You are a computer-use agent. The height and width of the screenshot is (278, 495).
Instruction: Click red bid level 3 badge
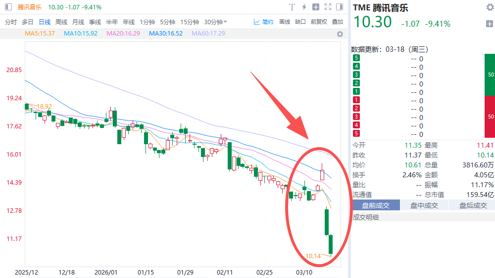pos(356,117)
